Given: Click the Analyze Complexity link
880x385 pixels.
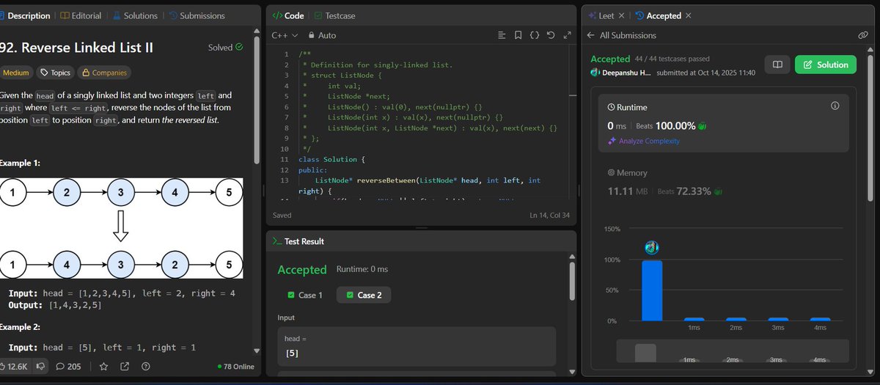Looking at the screenshot, I should click(x=643, y=141).
